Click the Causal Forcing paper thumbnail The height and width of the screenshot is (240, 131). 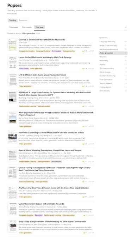[x=12, y=173]
